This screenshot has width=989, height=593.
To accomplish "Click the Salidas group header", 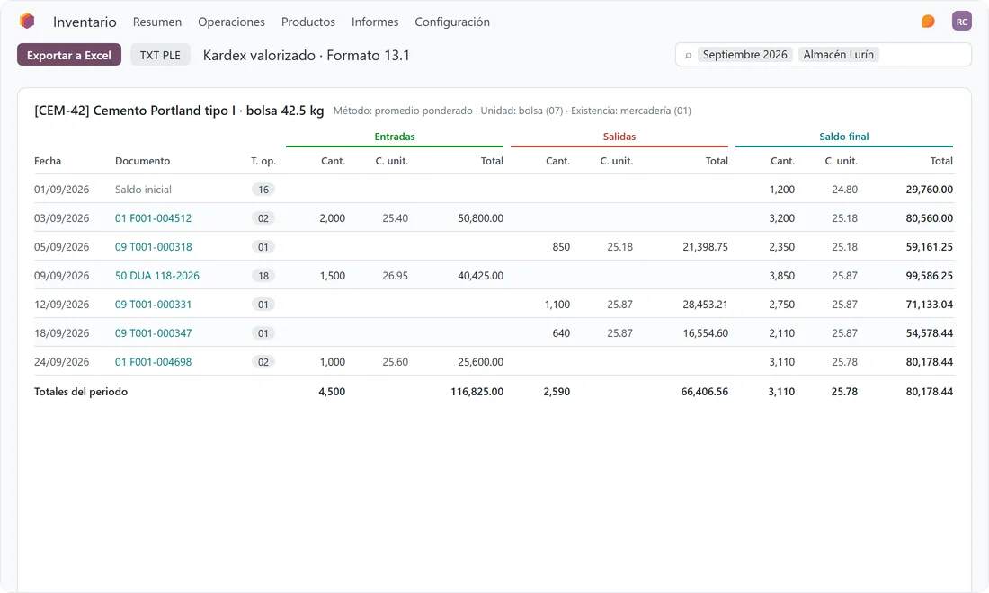I will coord(619,137).
